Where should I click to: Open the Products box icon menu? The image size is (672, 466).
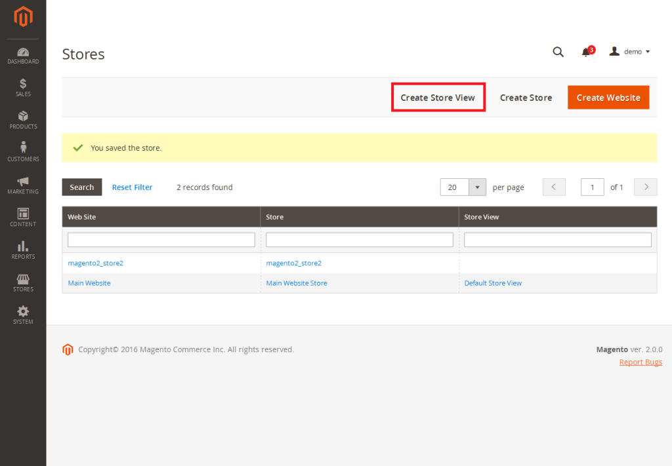(x=23, y=120)
